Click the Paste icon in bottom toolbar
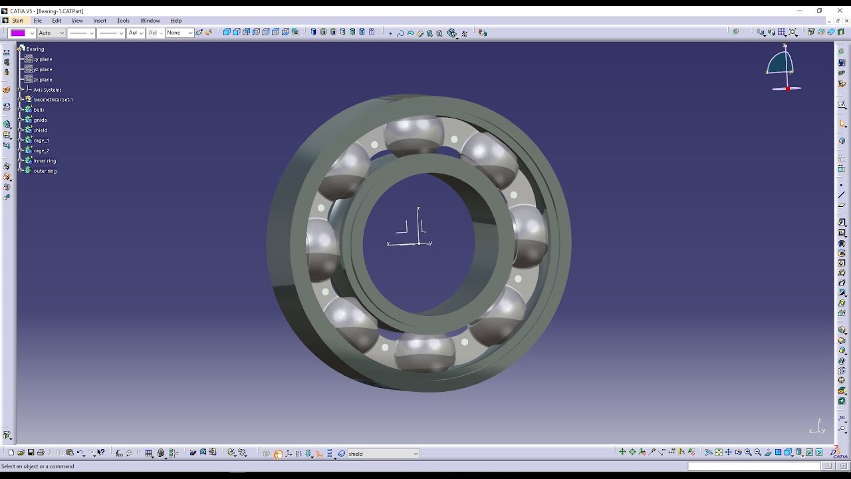Image resolution: width=851 pixels, height=479 pixels. click(69, 453)
